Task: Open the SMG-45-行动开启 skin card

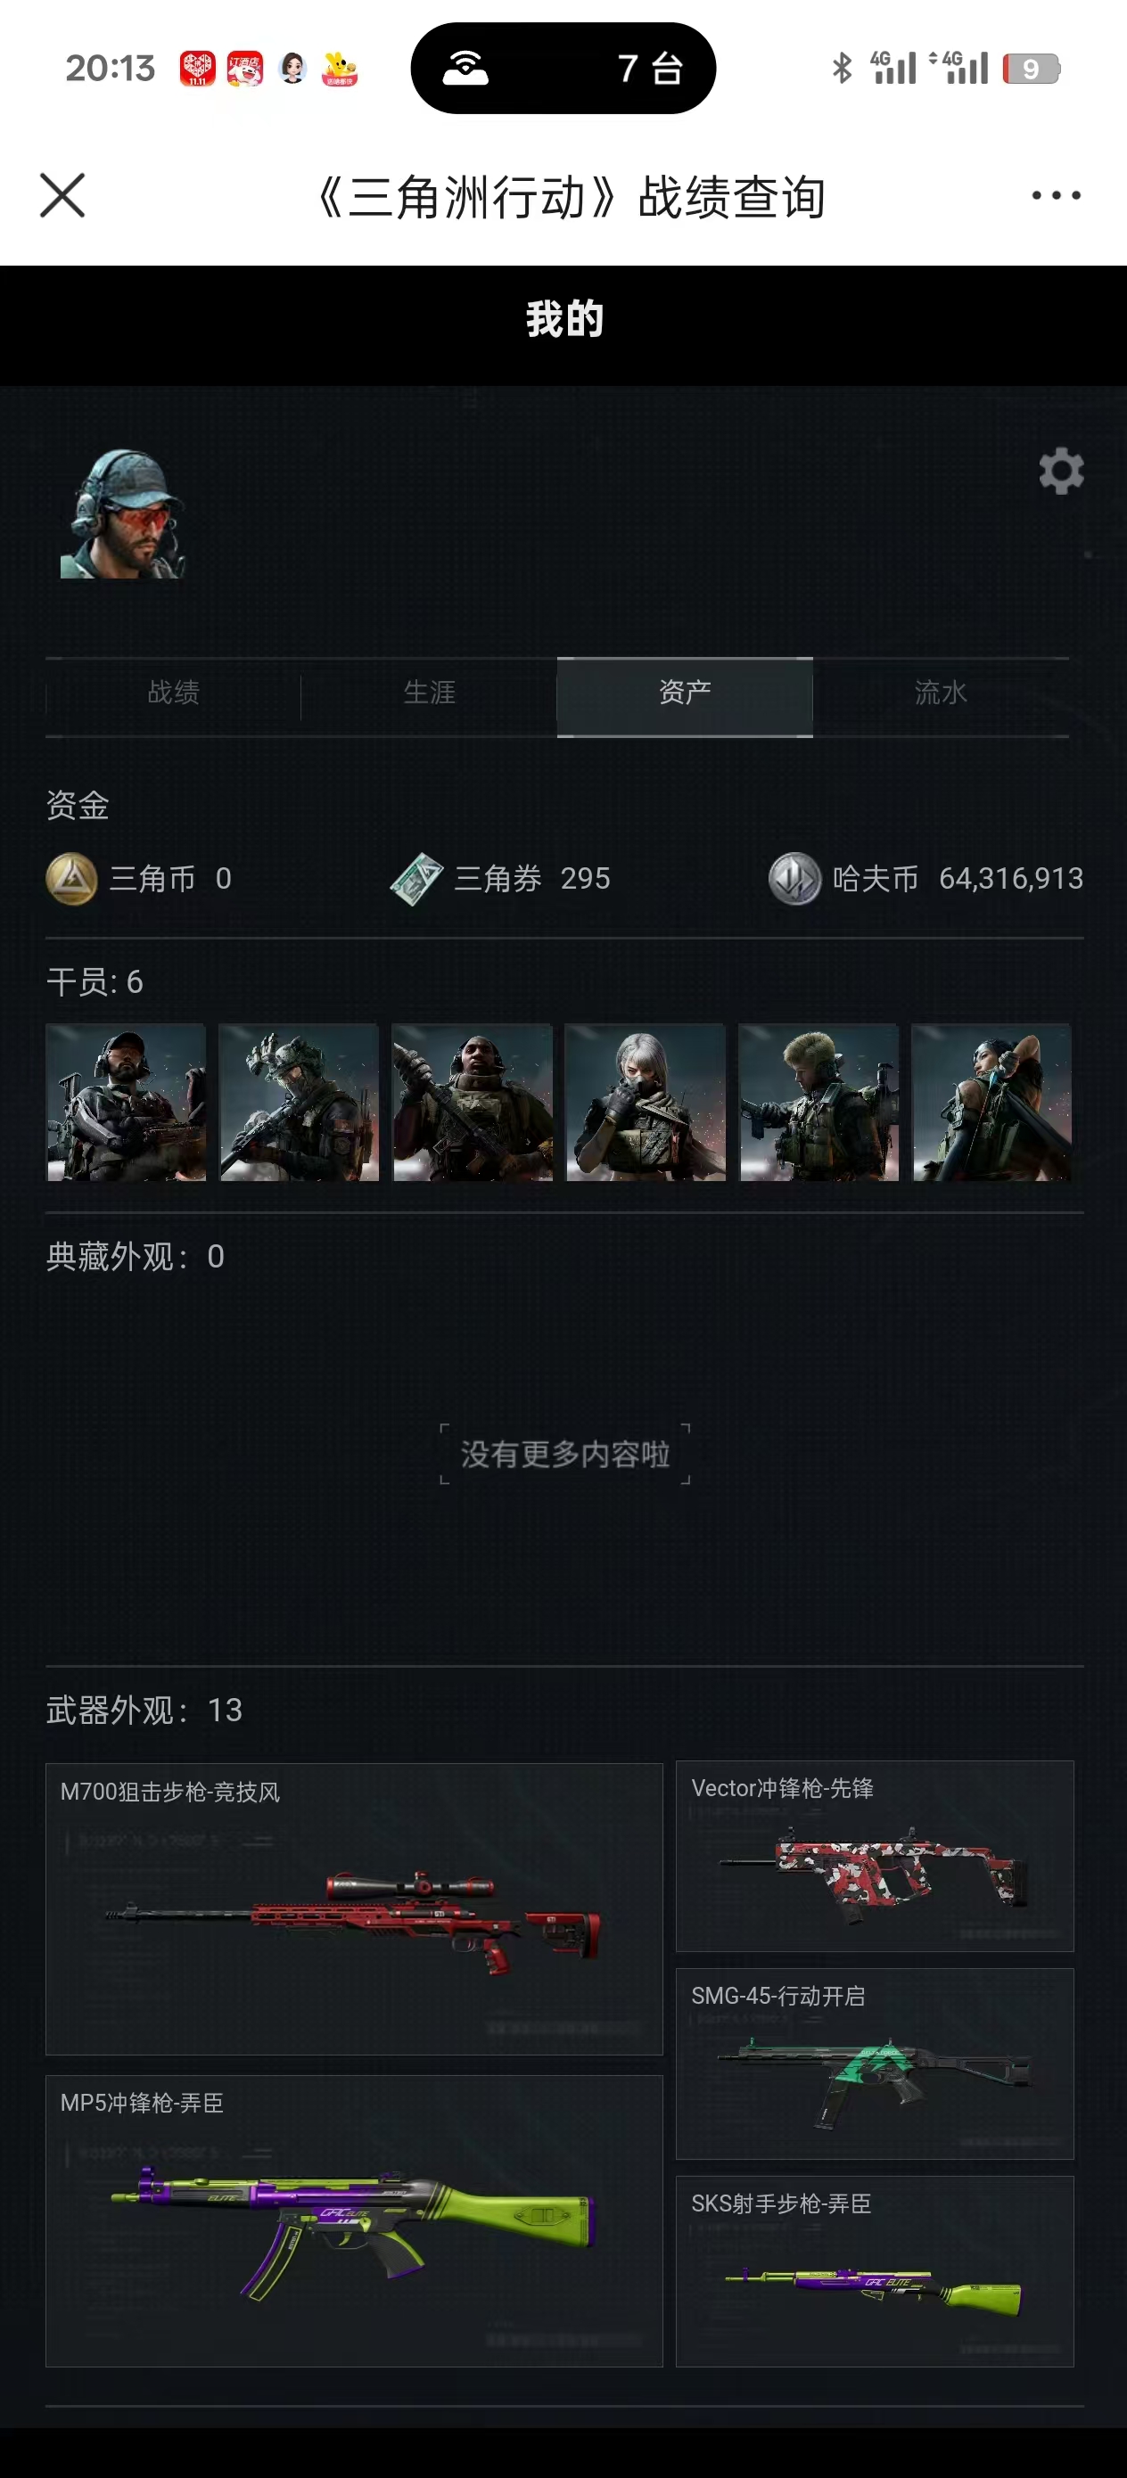Action: 875,2064
